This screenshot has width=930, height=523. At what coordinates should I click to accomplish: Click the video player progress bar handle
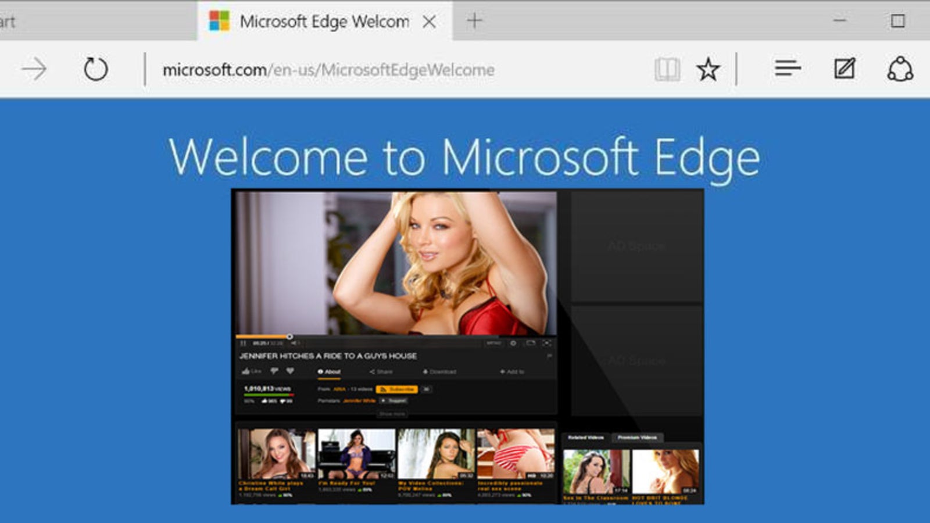tap(289, 336)
